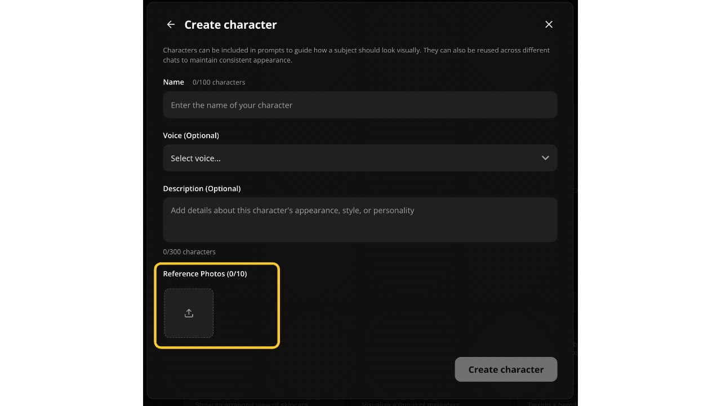Close the Create character dialog
Viewport: 721px width, 406px height.
(549, 24)
